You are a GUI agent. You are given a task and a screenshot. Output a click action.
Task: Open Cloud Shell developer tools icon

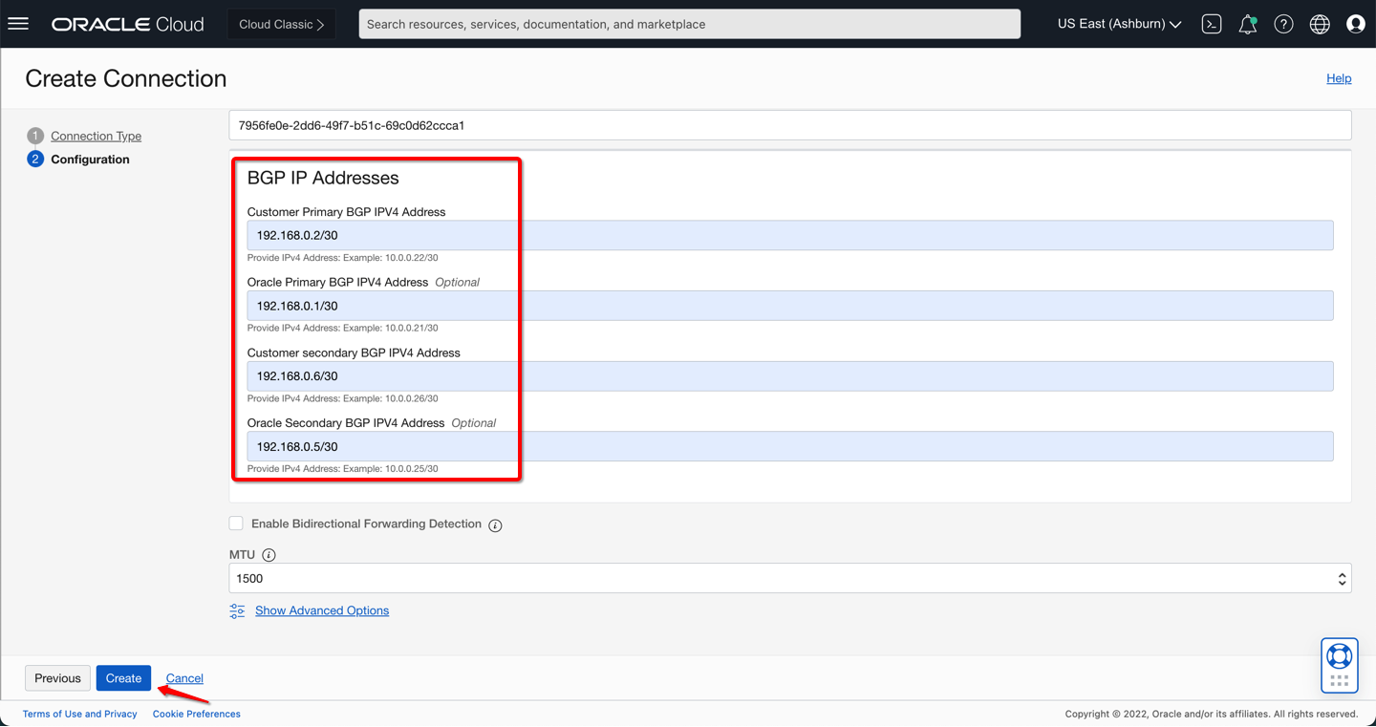point(1212,24)
